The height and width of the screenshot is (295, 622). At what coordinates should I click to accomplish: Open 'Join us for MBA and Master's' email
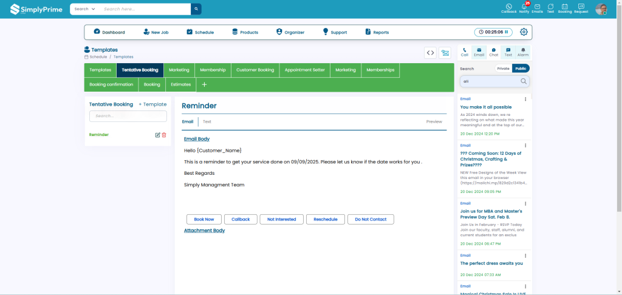(x=491, y=214)
